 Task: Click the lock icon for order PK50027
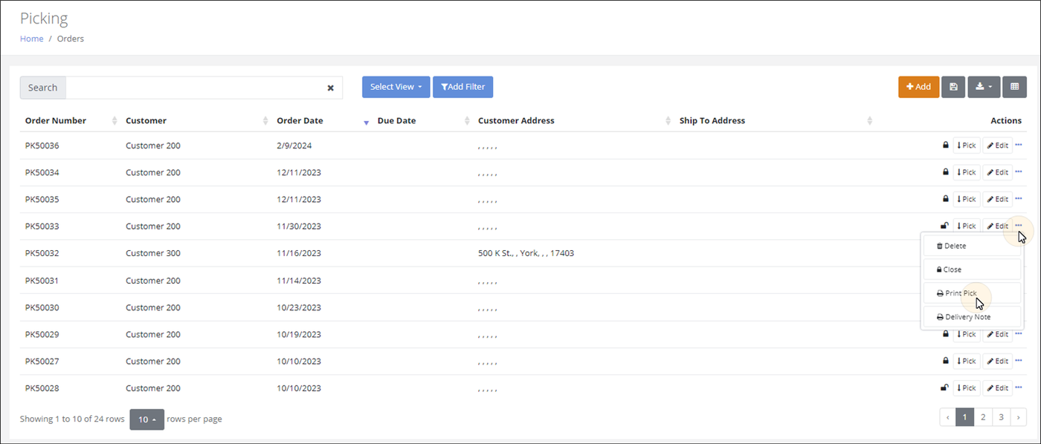click(x=946, y=361)
